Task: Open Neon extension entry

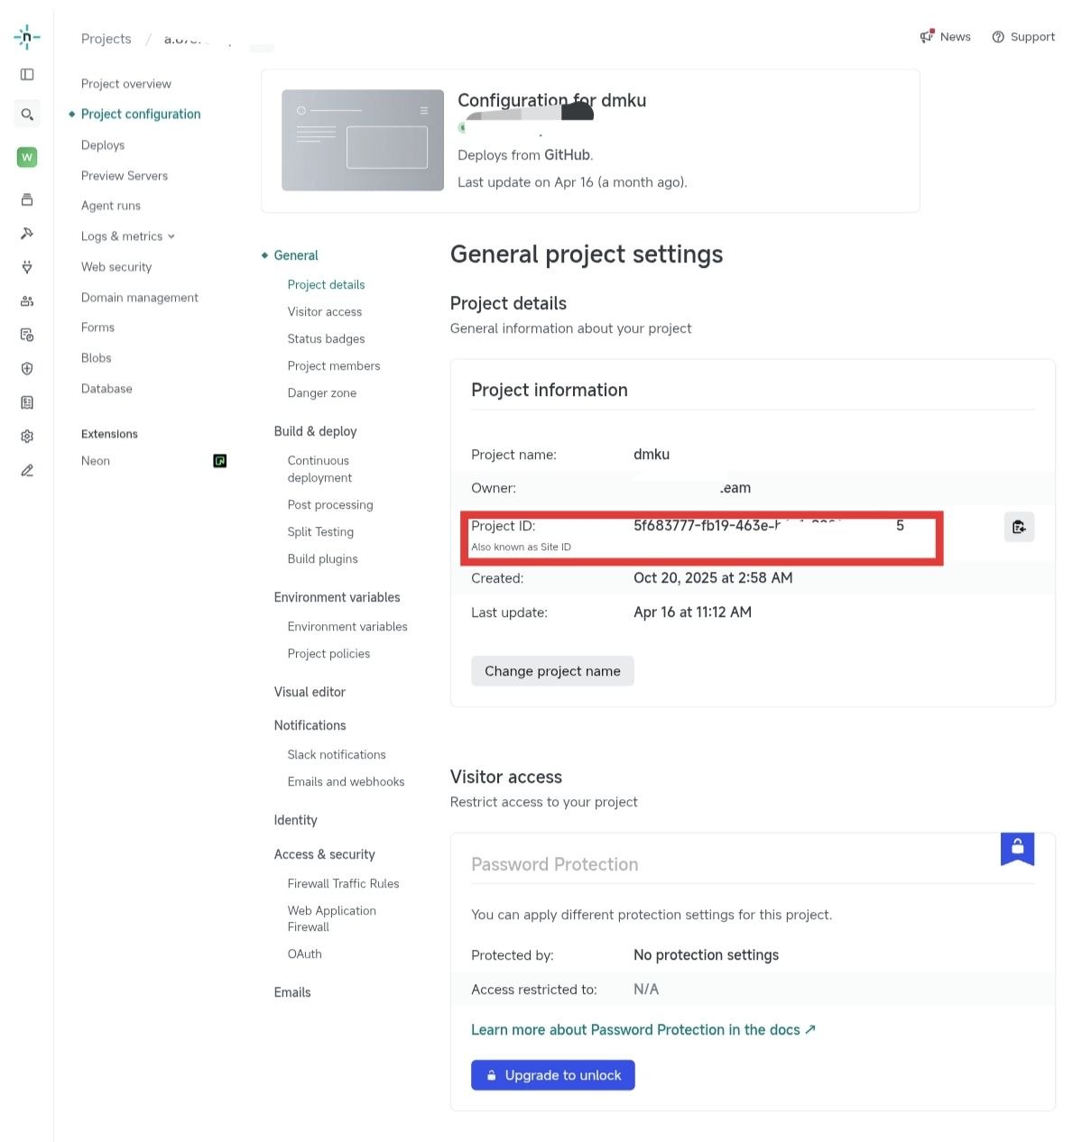Action: (96, 461)
